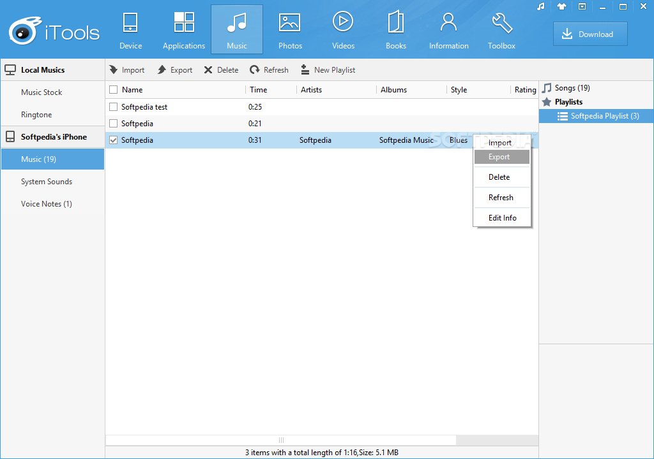Choose Refresh from the context menu
Viewport: 654px width, 459px height.
pos(502,198)
